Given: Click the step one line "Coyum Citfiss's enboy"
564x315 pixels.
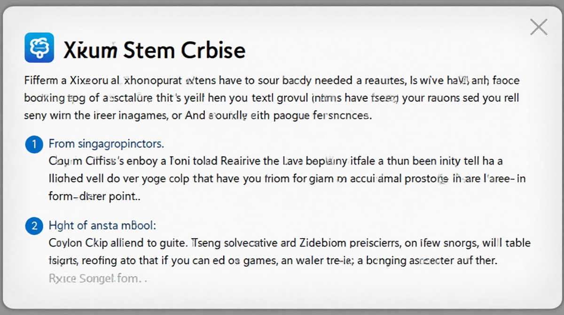Looking at the screenshot, I should [275, 162].
